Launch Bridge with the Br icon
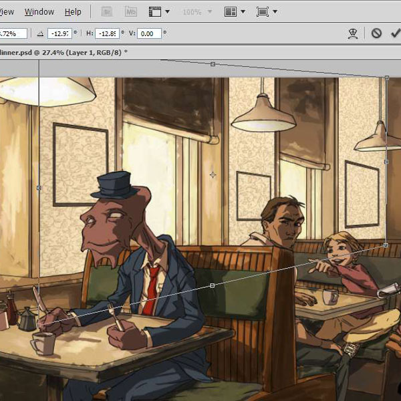The width and height of the screenshot is (401, 401). (107, 12)
